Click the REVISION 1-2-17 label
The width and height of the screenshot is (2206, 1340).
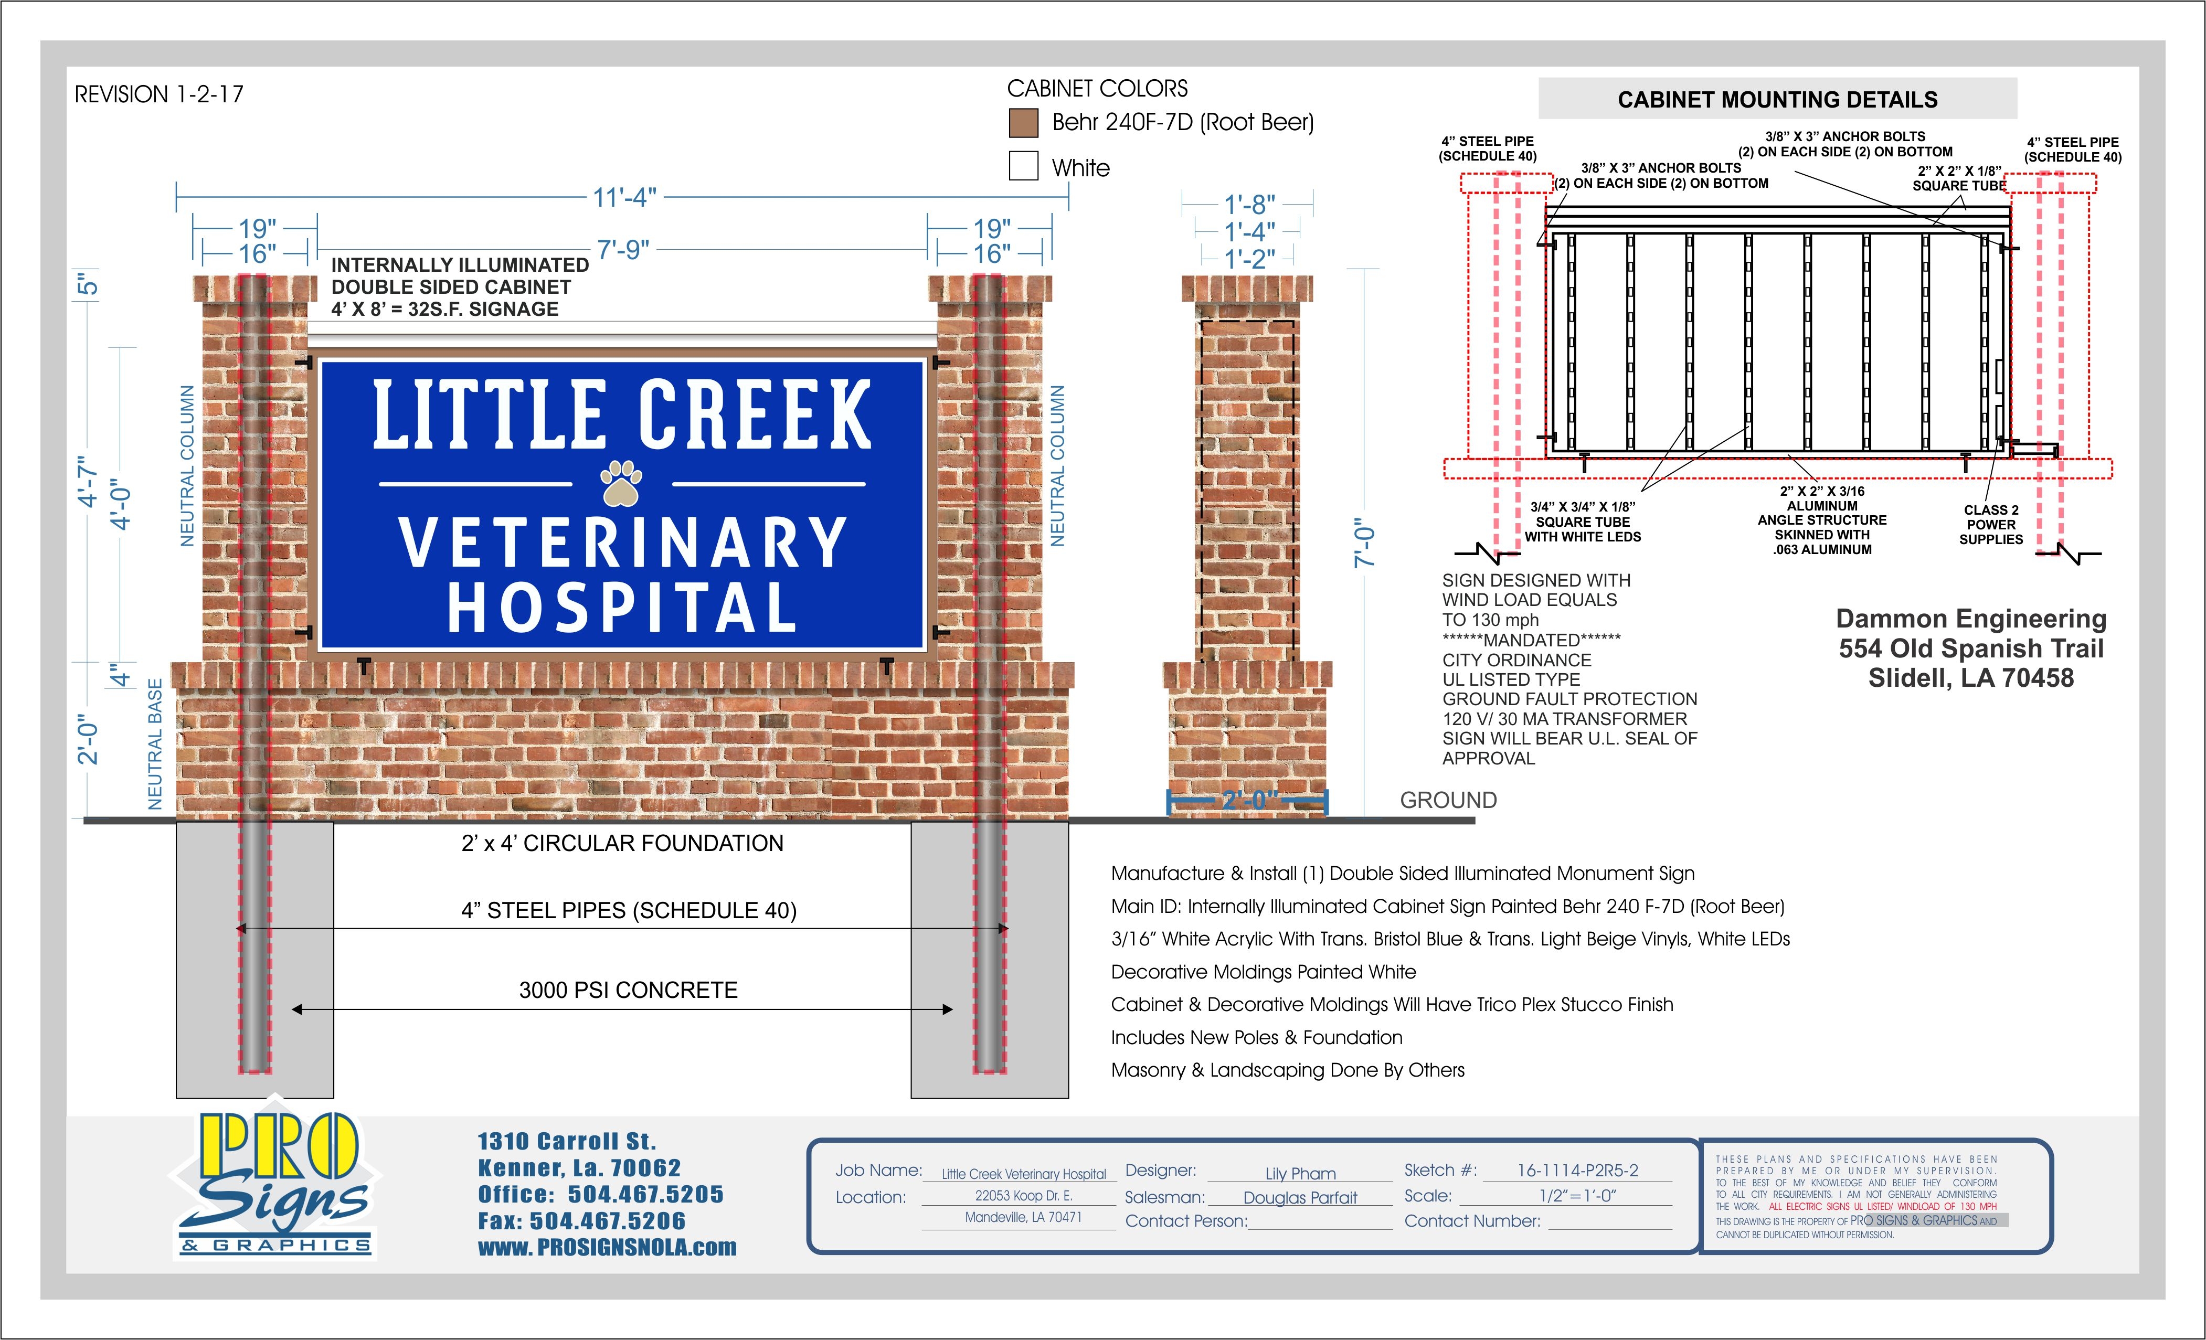point(158,95)
